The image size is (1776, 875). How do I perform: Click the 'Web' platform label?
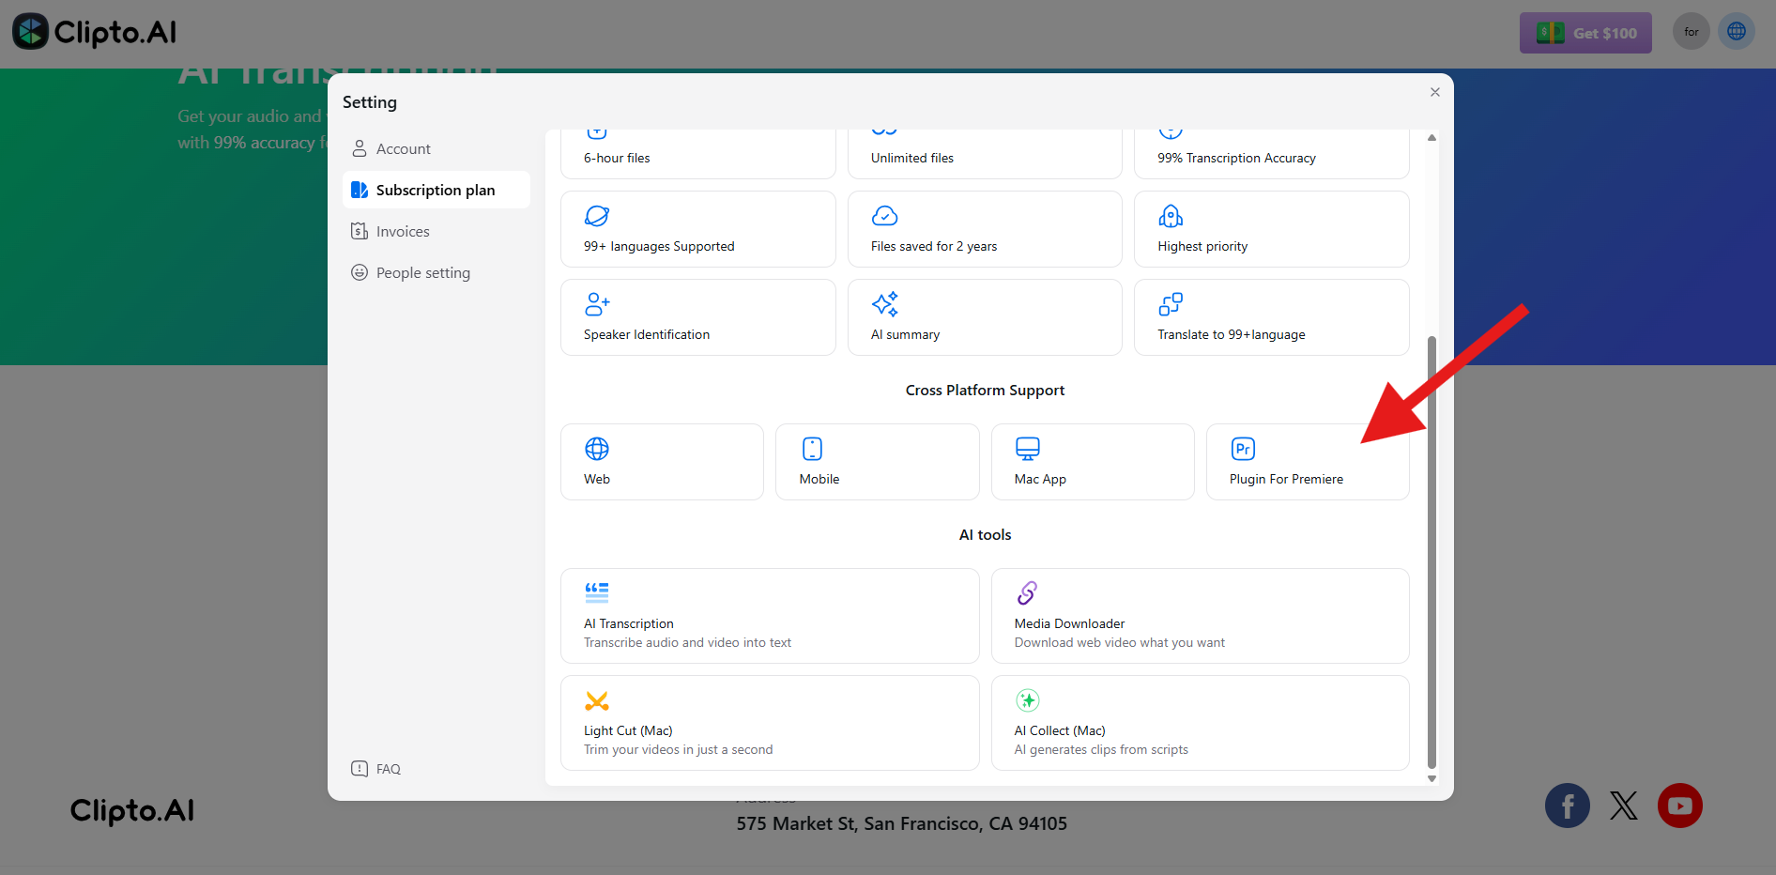[597, 479]
